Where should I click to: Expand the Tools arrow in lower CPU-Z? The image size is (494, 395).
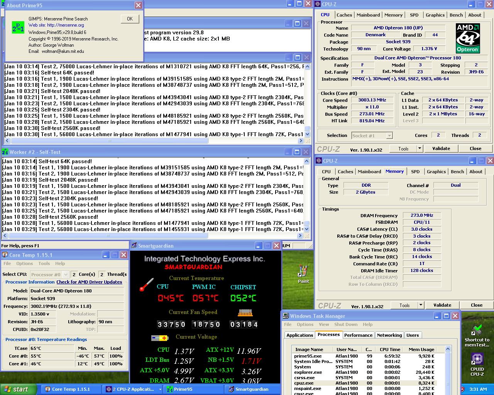pyautogui.click(x=421, y=305)
